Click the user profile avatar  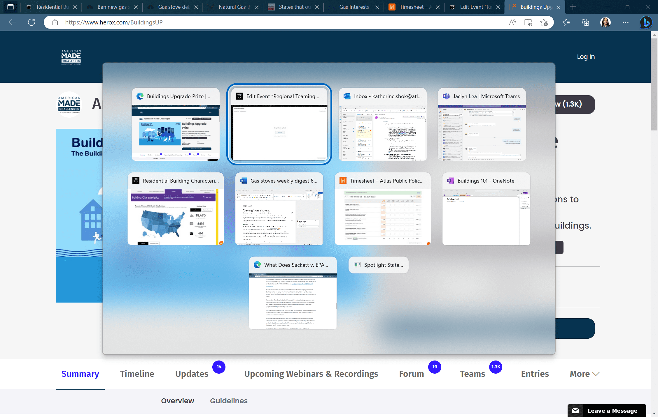coord(605,22)
